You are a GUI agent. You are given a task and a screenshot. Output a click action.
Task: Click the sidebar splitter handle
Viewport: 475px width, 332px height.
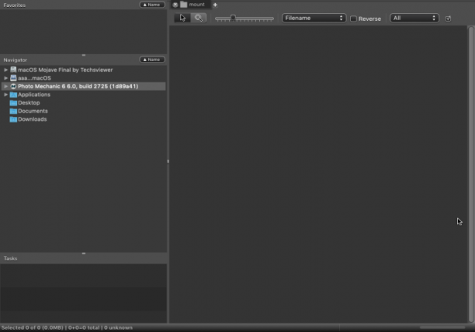click(168, 161)
